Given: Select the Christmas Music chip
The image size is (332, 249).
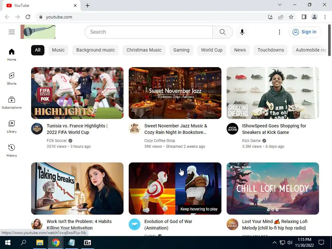Looking at the screenshot, I should pos(144,50).
